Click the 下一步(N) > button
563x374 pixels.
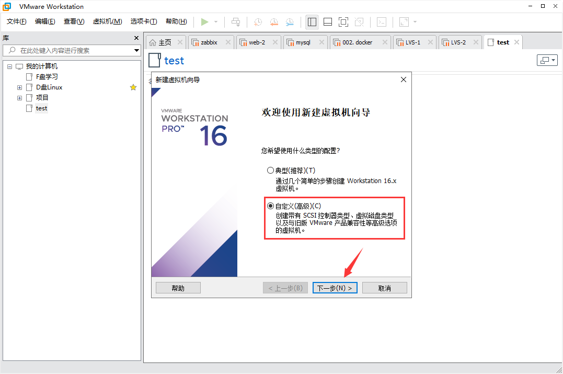pyautogui.click(x=335, y=288)
